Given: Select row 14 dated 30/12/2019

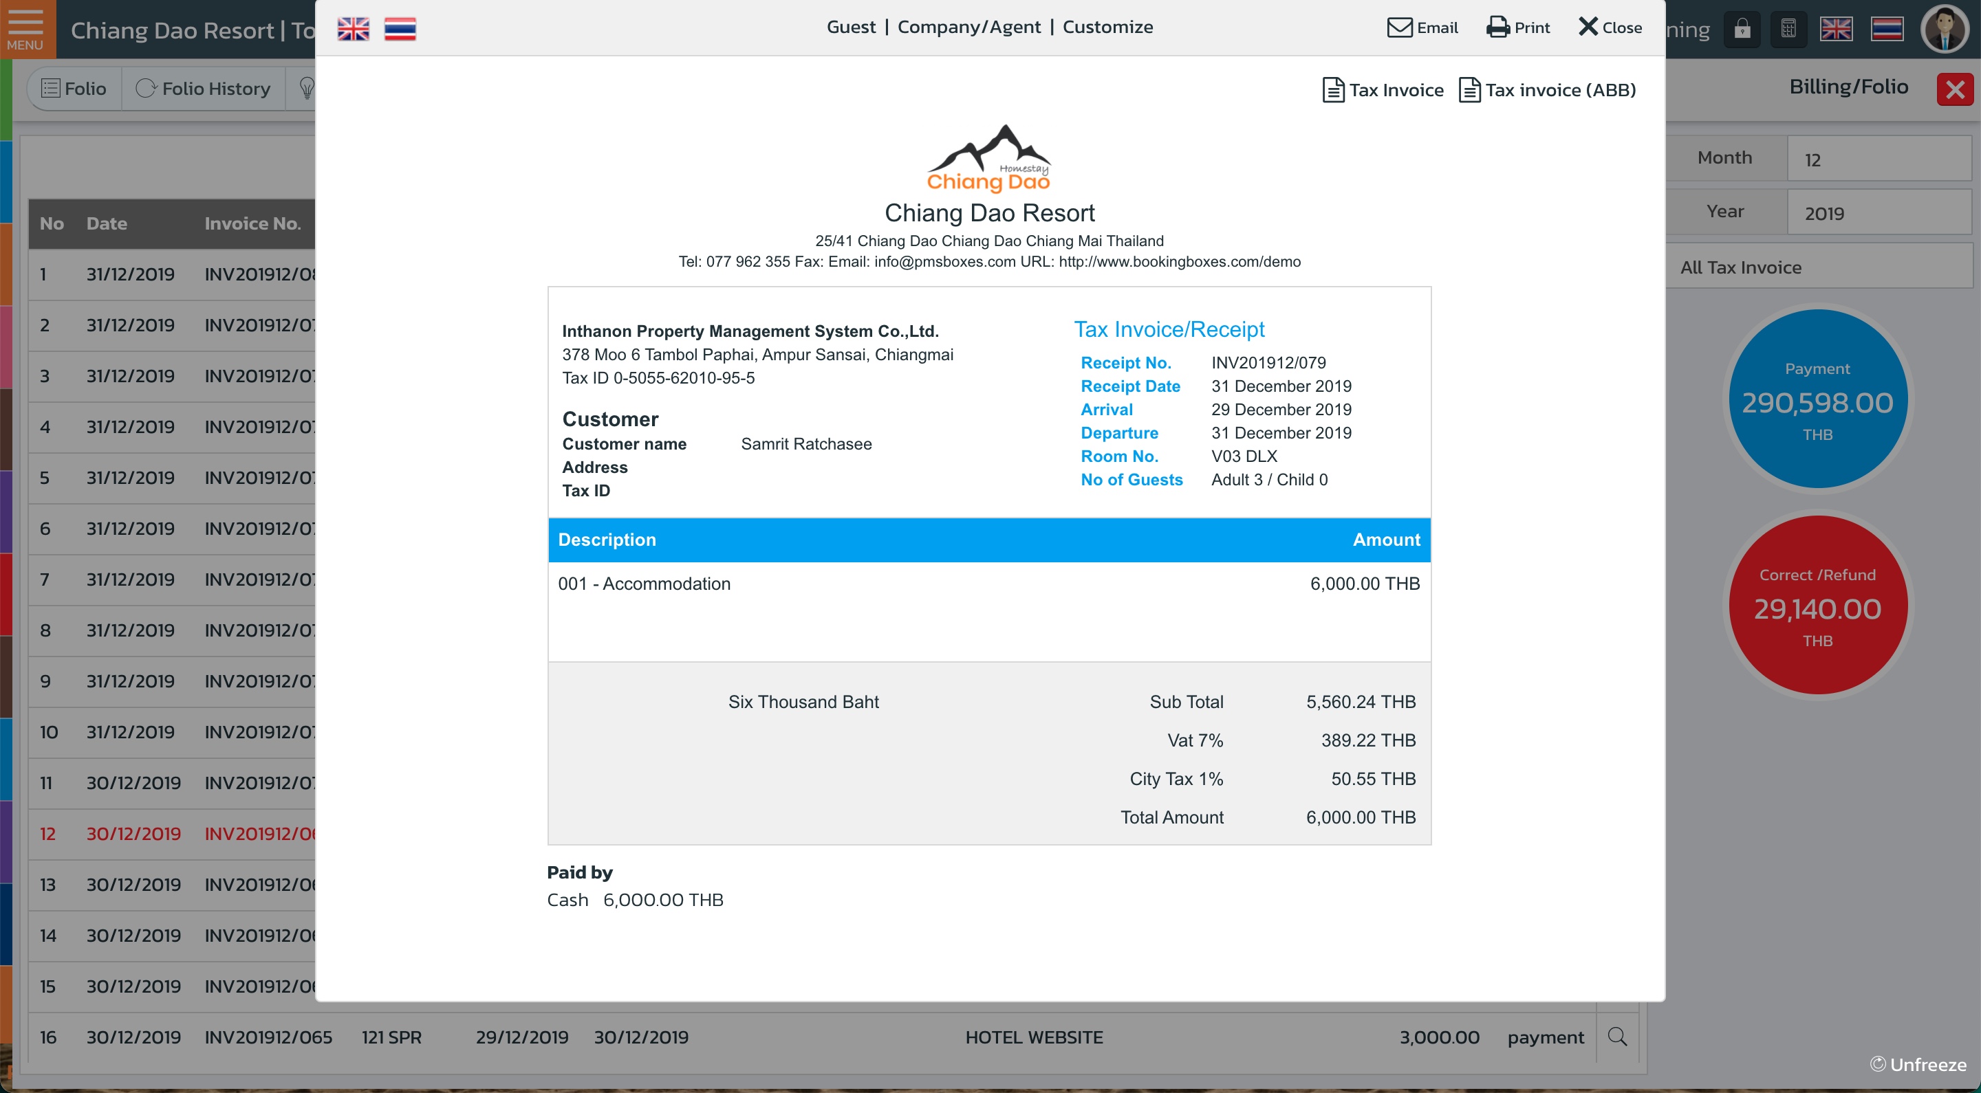Looking at the screenshot, I should tap(171, 936).
